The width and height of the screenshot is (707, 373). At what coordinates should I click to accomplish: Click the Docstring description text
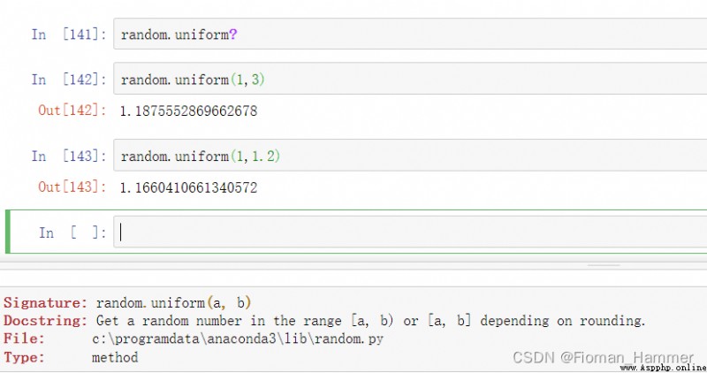point(371,320)
